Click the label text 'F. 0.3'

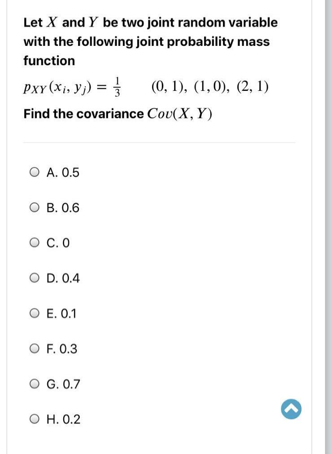point(62,348)
